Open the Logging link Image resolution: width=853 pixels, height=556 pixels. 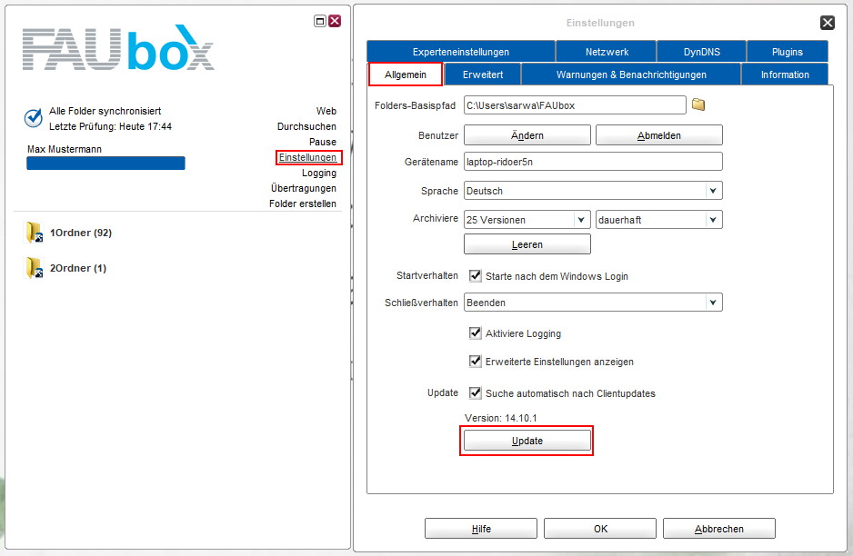[319, 173]
